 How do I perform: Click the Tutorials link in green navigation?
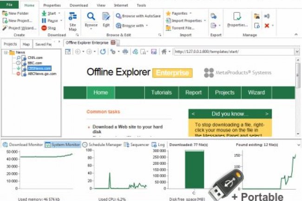[161, 92]
